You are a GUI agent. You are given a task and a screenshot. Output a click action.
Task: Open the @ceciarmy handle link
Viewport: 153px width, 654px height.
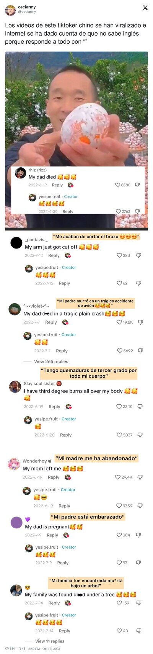(x=27, y=12)
